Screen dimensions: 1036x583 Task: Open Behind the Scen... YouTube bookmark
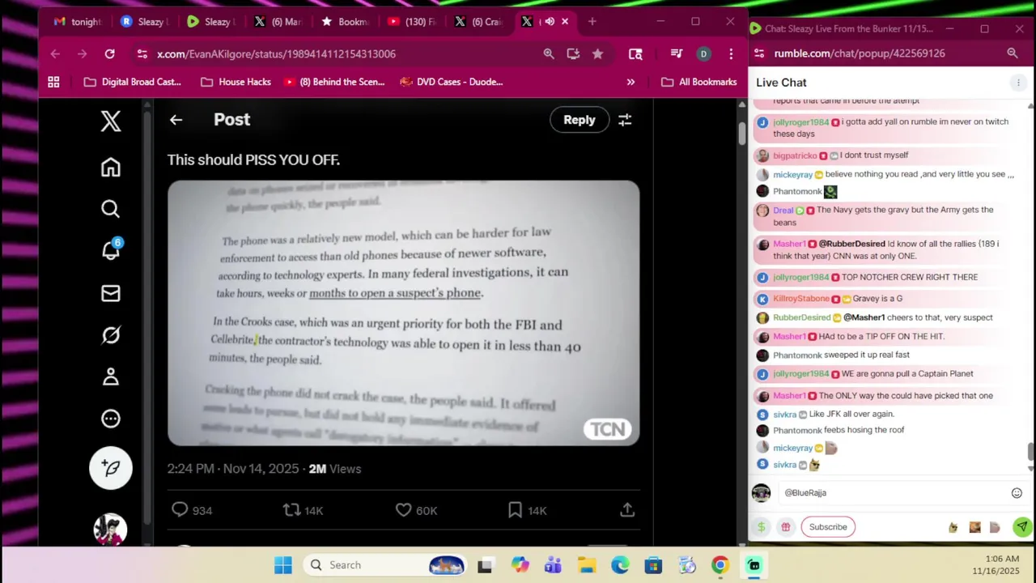coord(334,82)
